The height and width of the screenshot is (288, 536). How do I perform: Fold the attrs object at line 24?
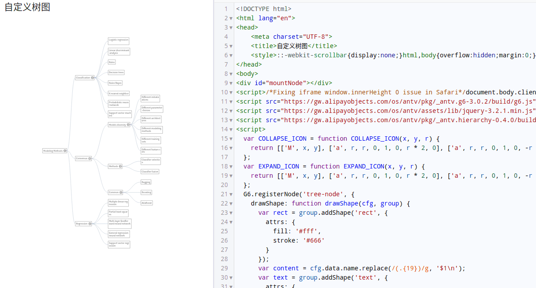231,222
